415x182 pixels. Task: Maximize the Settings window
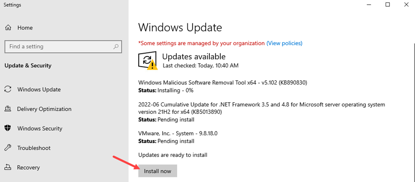coord(387,5)
